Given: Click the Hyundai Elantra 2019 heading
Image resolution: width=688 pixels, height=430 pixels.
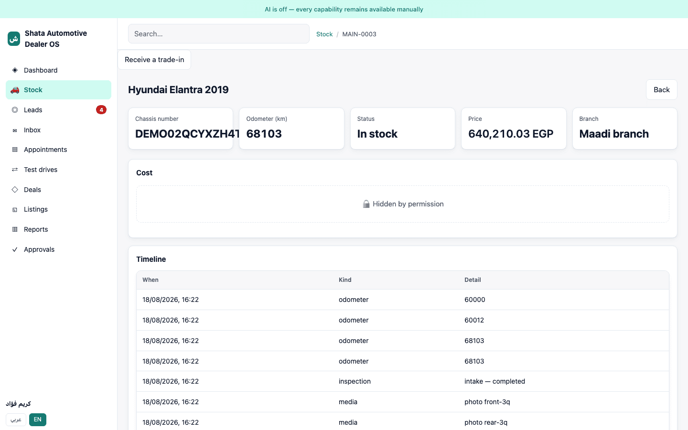Looking at the screenshot, I should (x=178, y=90).
